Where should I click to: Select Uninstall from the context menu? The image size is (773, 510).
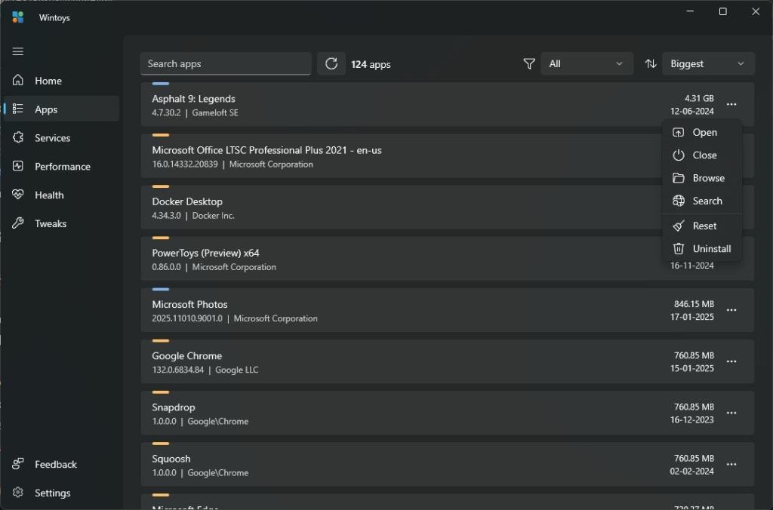tap(710, 248)
